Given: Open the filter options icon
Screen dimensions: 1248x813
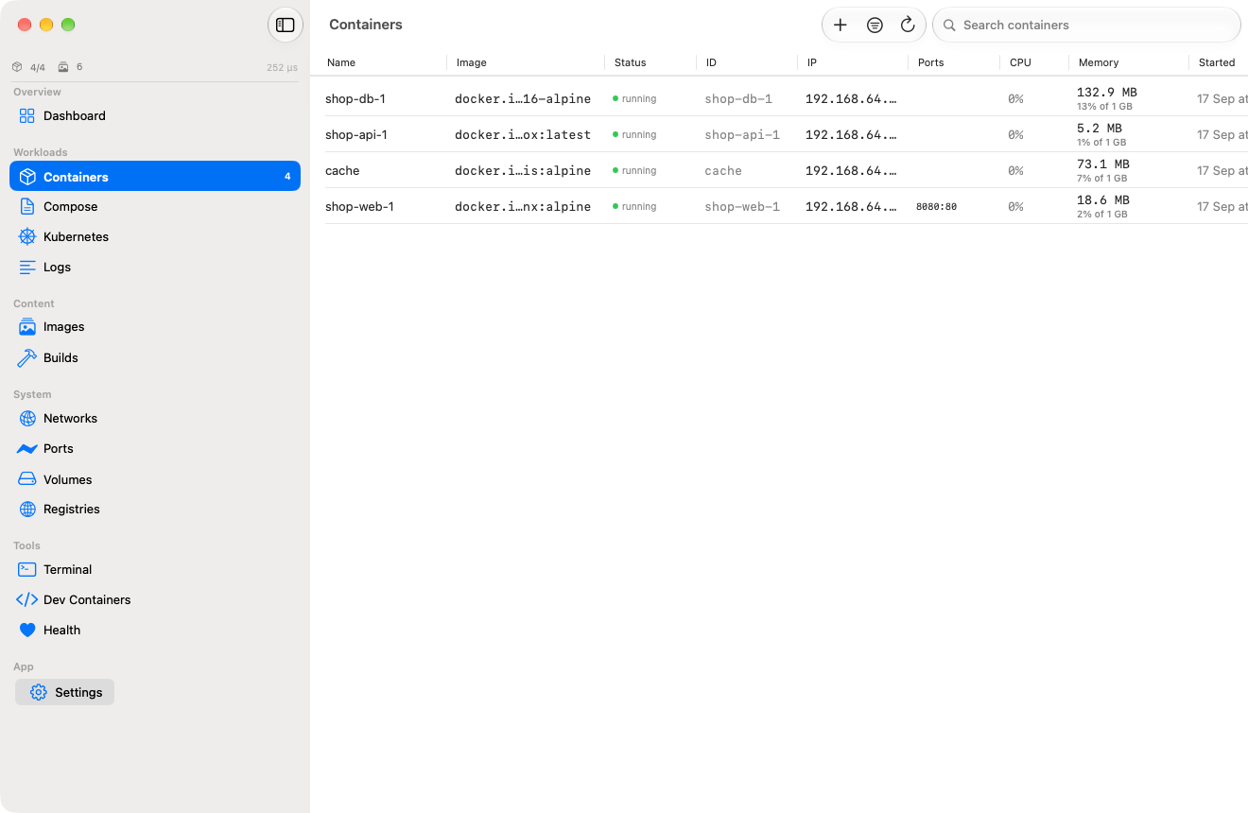Looking at the screenshot, I should tap(875, 26).
